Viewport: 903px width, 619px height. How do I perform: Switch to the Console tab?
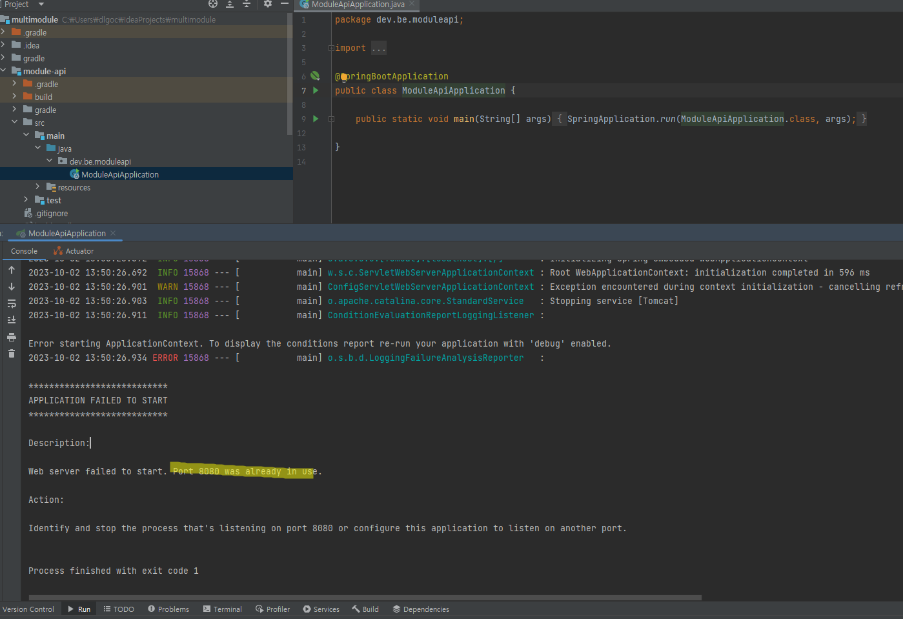click(x=24, y=251)
